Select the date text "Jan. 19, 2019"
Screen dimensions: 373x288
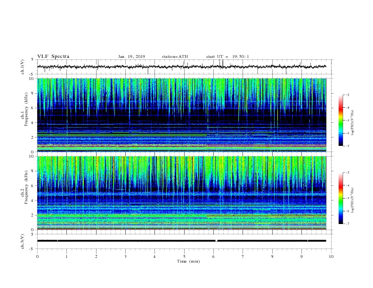point(131,56)
